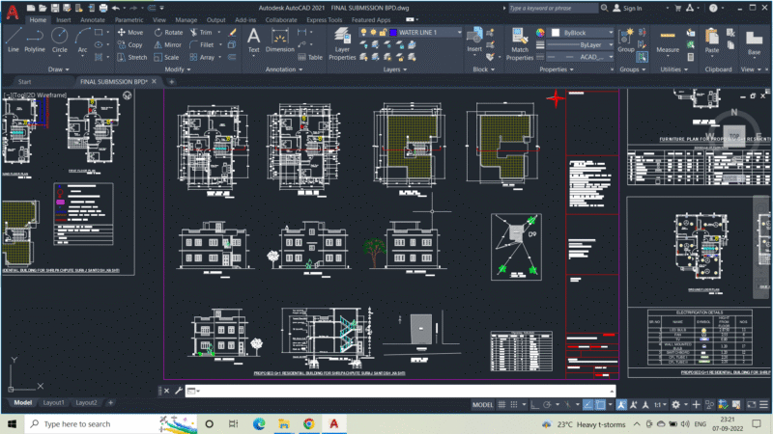Close the FINAL SUBMISSION BPD tab
Screen dimensions: 773x434
click(154, 81)
